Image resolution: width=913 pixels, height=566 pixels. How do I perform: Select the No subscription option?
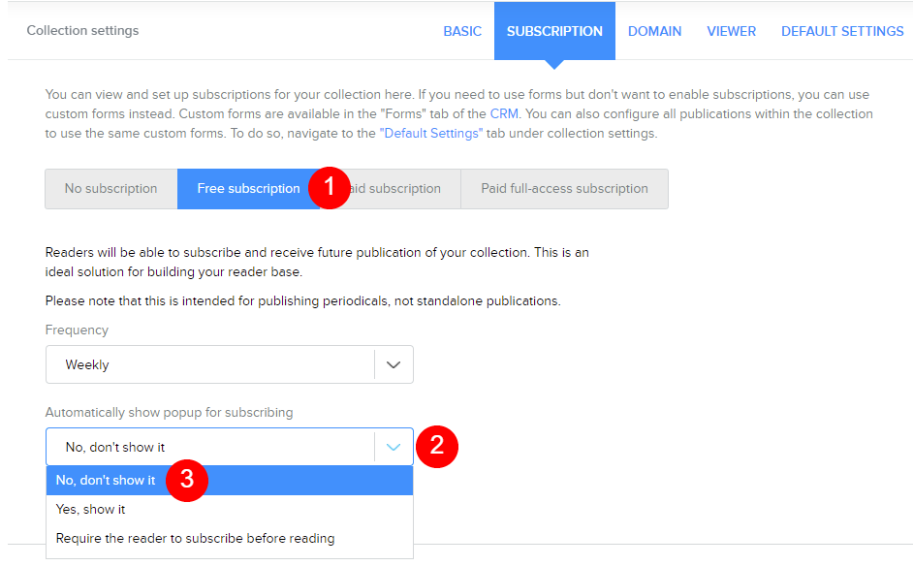[110, 189]
